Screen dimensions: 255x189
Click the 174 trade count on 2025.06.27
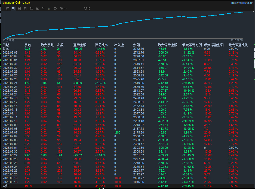(x=60, y=155)
